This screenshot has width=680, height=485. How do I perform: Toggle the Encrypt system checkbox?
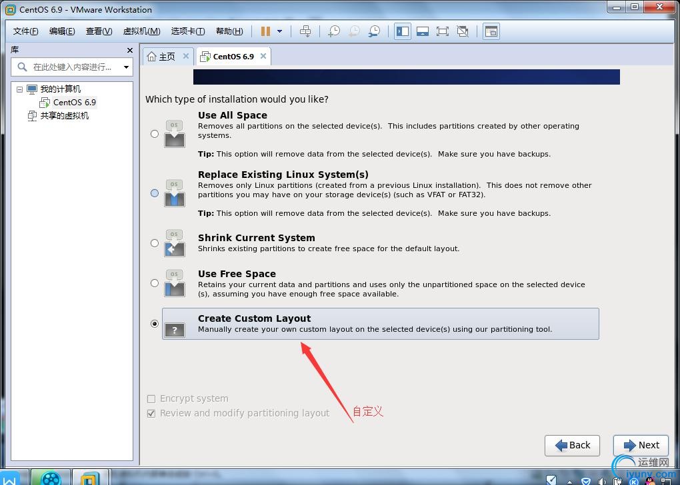coord(151,399)
